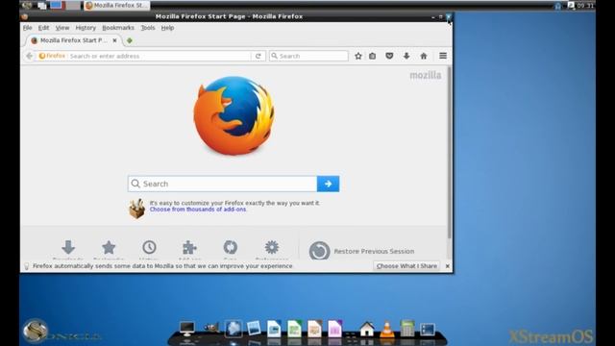This screenshot has width=615, height=346.
Task: Follow 'Choose from thousands of add-ons' link
Action: [198, 210]
